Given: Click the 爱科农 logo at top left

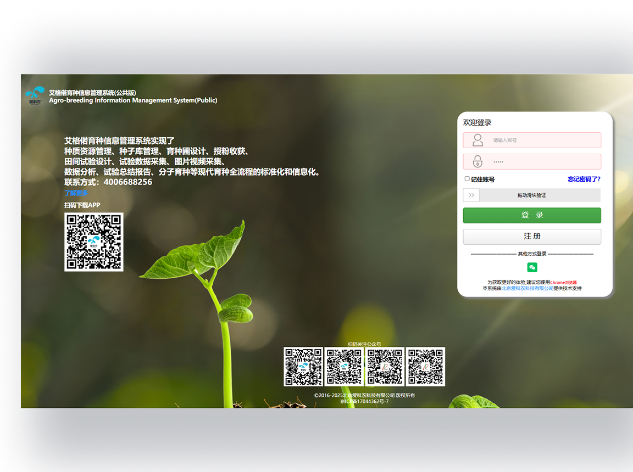Looking at the screenshot, I should pos(35,95).
